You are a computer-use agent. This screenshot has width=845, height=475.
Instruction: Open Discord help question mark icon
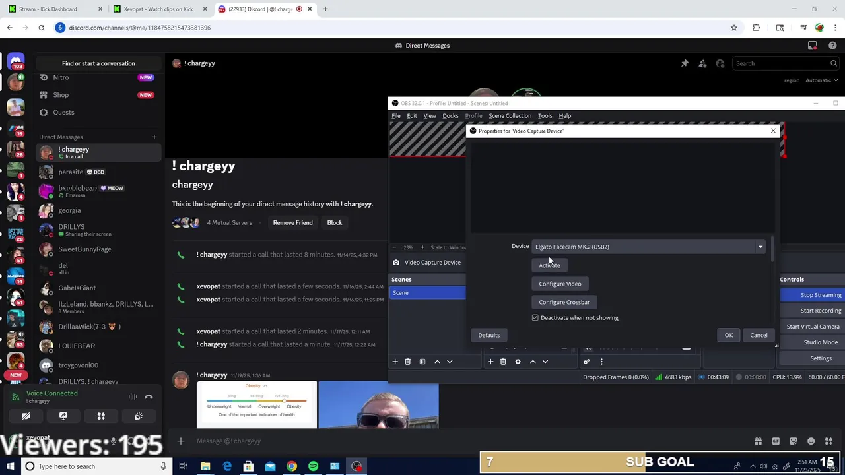pos(832,46)
